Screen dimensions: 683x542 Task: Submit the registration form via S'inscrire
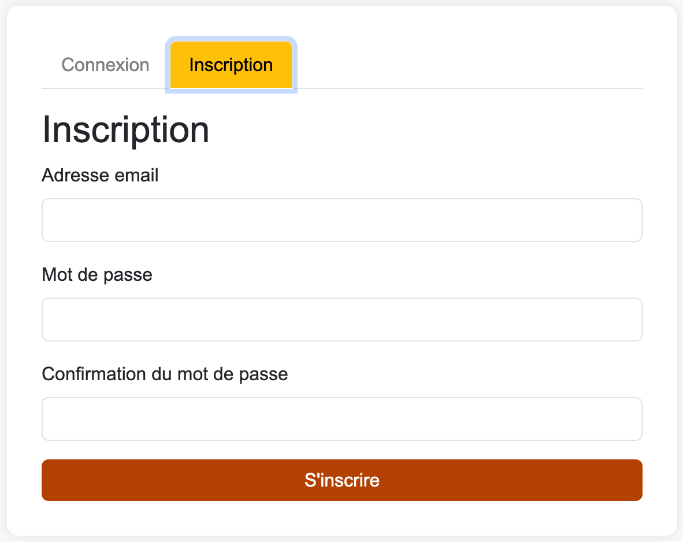click(x=341, y=480)
